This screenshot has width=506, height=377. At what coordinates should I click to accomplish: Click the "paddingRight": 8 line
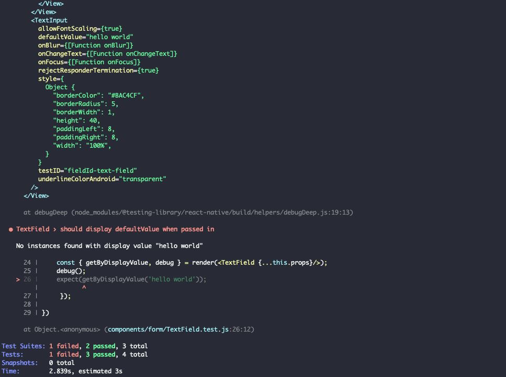click(x=85, y=137)
